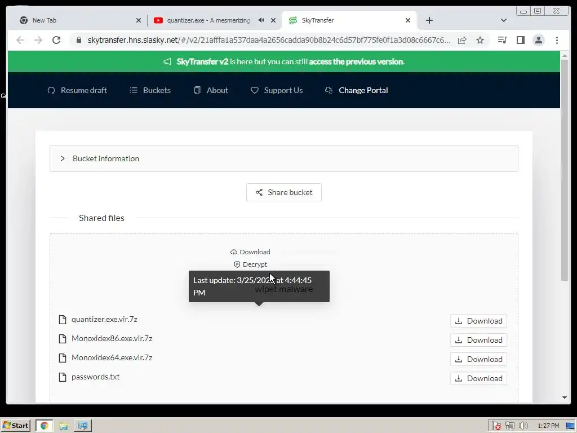
Task: Download Monoxidex64.exe.vir.7z
Action: 478,359
